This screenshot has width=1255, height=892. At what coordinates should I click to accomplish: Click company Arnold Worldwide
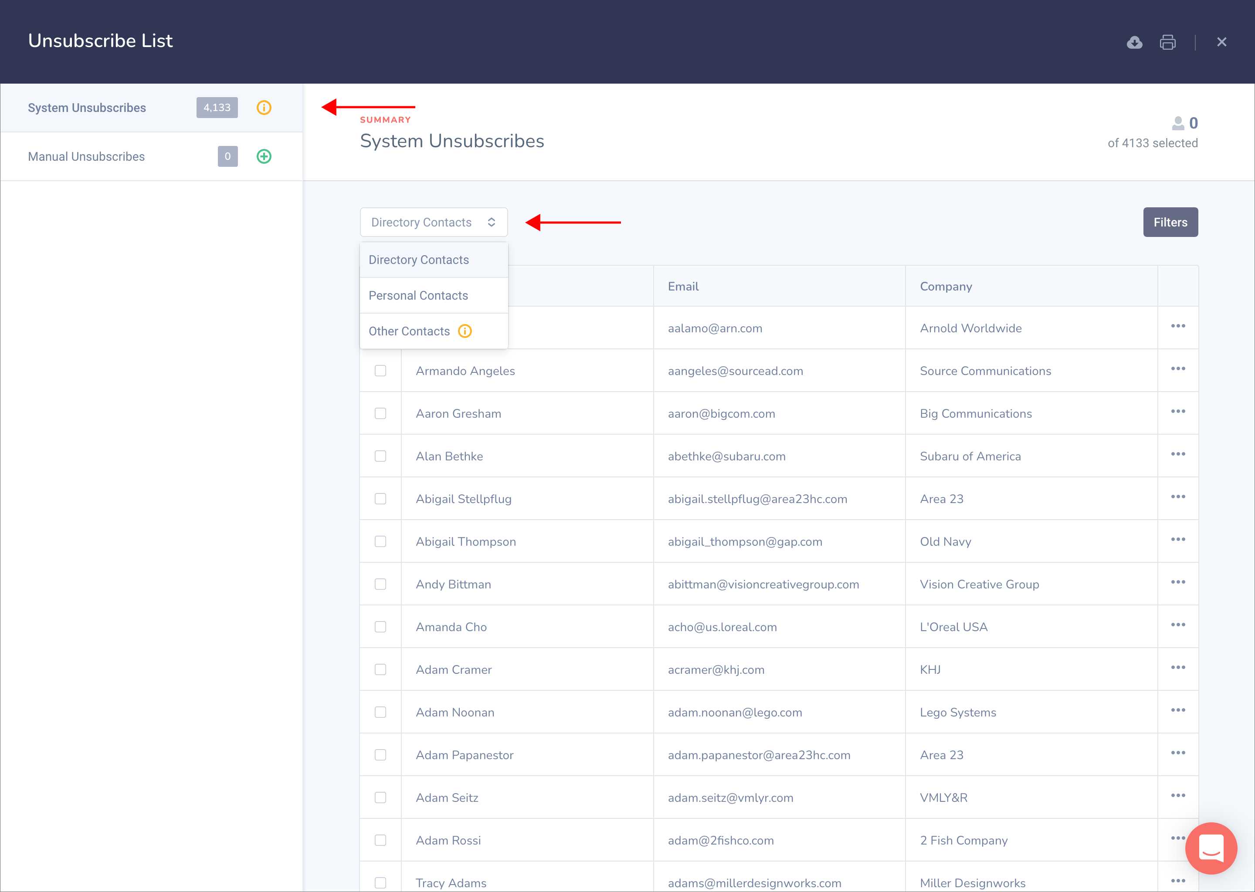[x=970, y=328]
